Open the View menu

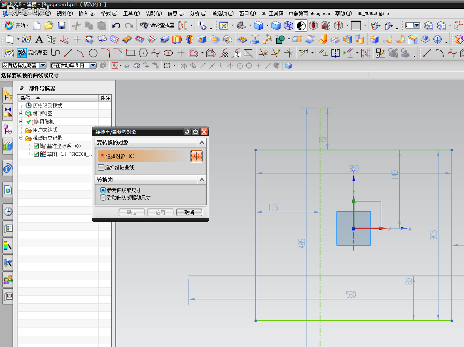[x=64, y=13]
